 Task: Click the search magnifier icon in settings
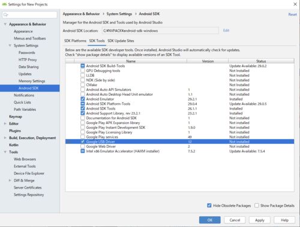click(5, 14)
